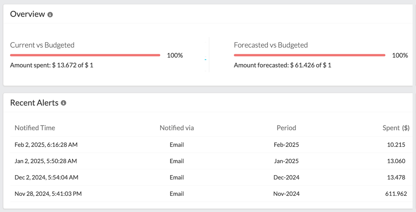Click the Notified via column header

177,128
